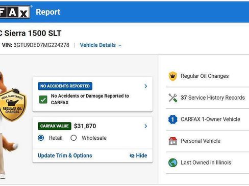Select the Wholesale radio button
Viewport: 249px width, 186px height.
73,138
